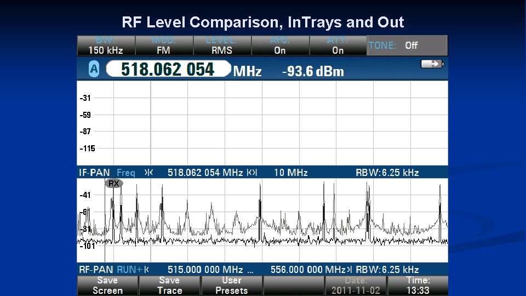Open the LEVEL RMS detector setting
Image resolution: width=526 pixels, height=296 pixels.
pos(222,45)
